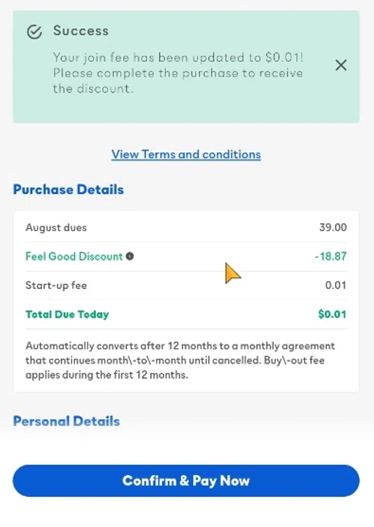The height and width of the screenshot is (527, 374).
Task: Open Feel Good Discount info icon
Action: pos(130,256)
